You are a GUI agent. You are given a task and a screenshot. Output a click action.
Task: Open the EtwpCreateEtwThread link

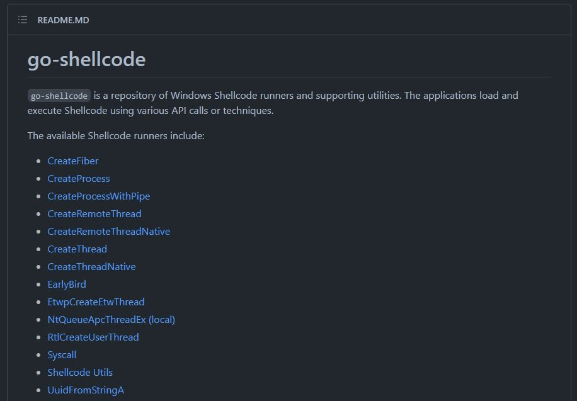96,302
